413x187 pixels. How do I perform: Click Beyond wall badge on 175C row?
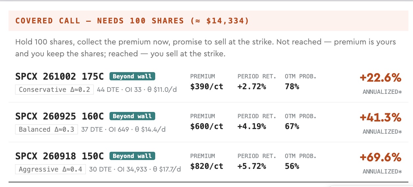pos(132,76)
